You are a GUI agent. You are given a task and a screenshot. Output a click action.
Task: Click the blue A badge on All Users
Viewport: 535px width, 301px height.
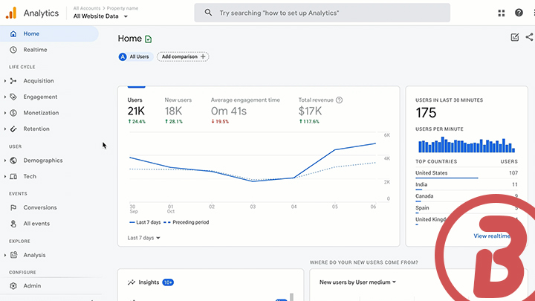123,56
